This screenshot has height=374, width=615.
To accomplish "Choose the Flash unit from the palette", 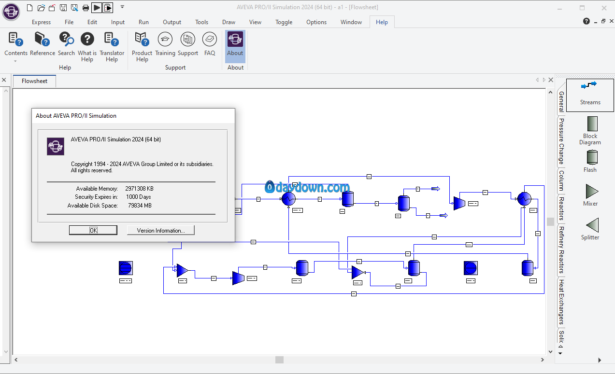I will (x=590, y=161).
